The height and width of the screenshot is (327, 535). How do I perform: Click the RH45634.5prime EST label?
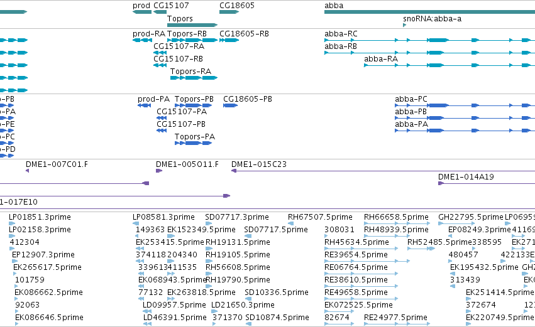pos(356,242)
